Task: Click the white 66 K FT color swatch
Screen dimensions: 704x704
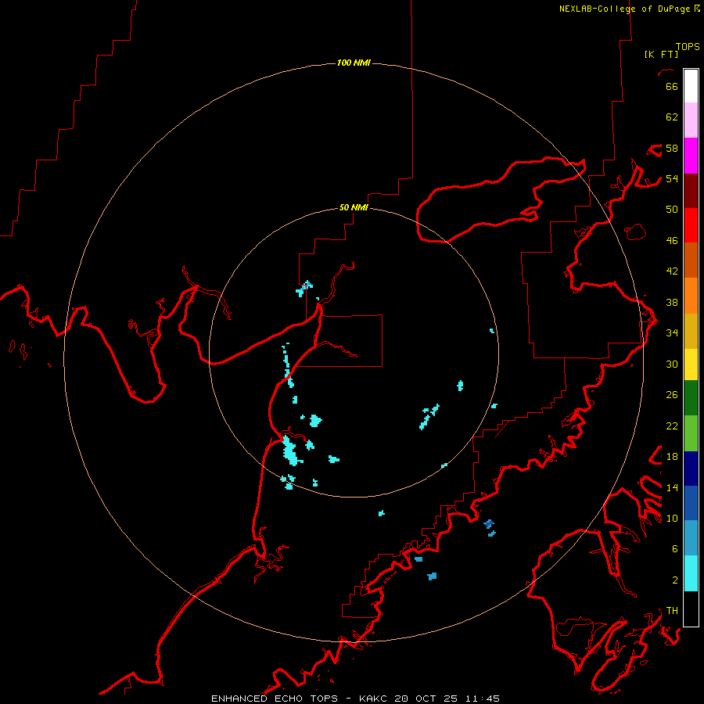Action: [x=691, y=86]
